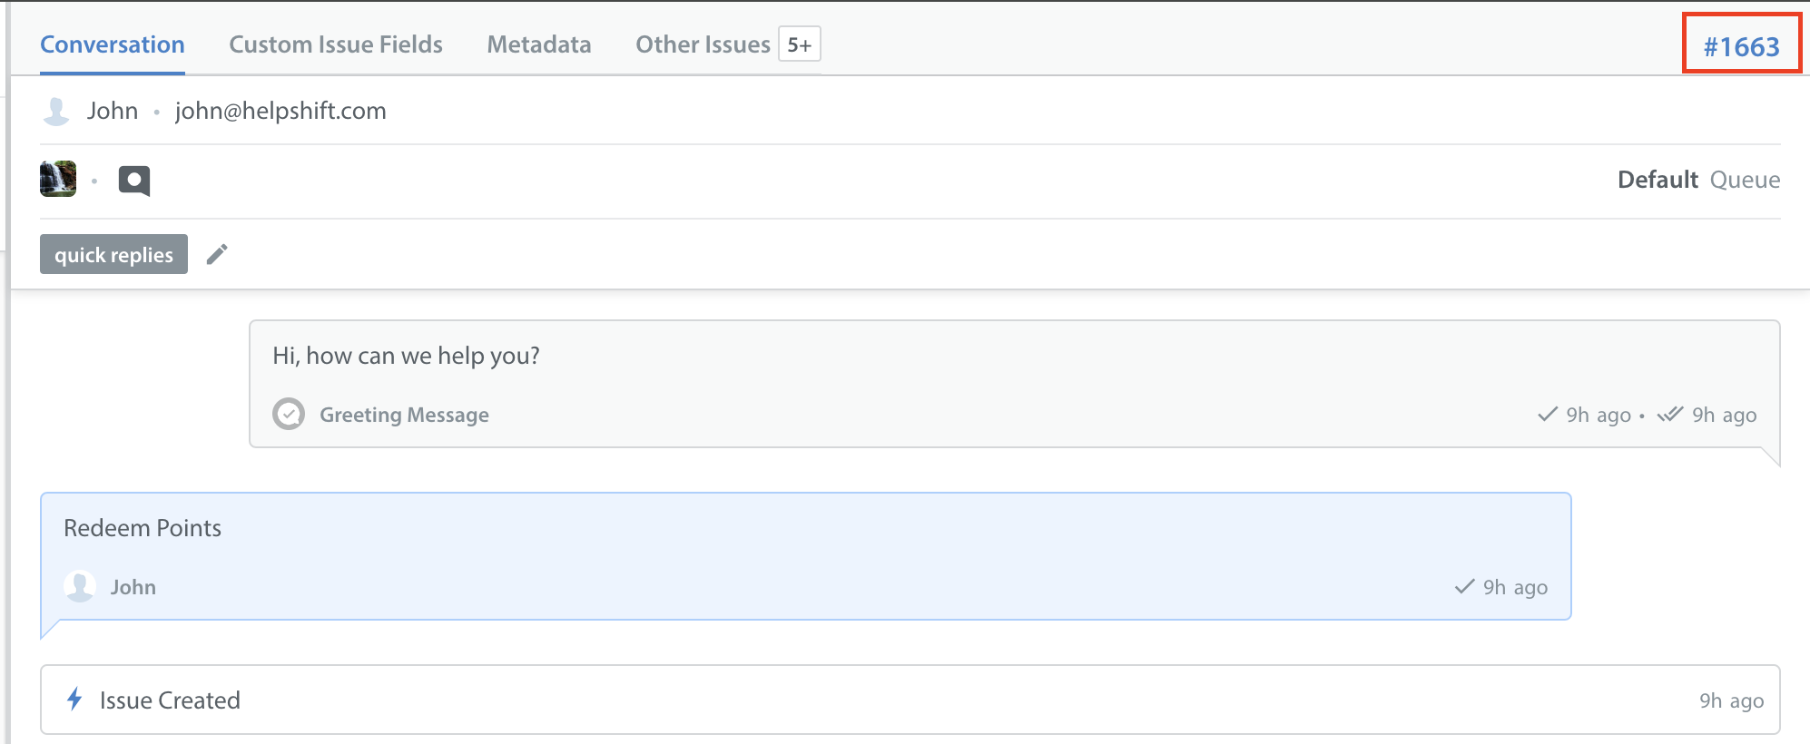Click the double check read status icon
Image resolution: width=1810 pixels, height=744 pixels.
[1670, 415]
